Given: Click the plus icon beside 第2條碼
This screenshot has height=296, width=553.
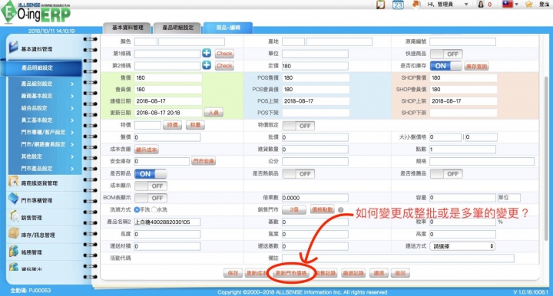Looking at the screenshot, I should (207, 65).
